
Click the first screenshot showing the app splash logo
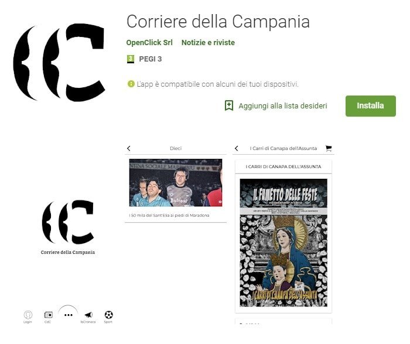pos(68,234)
